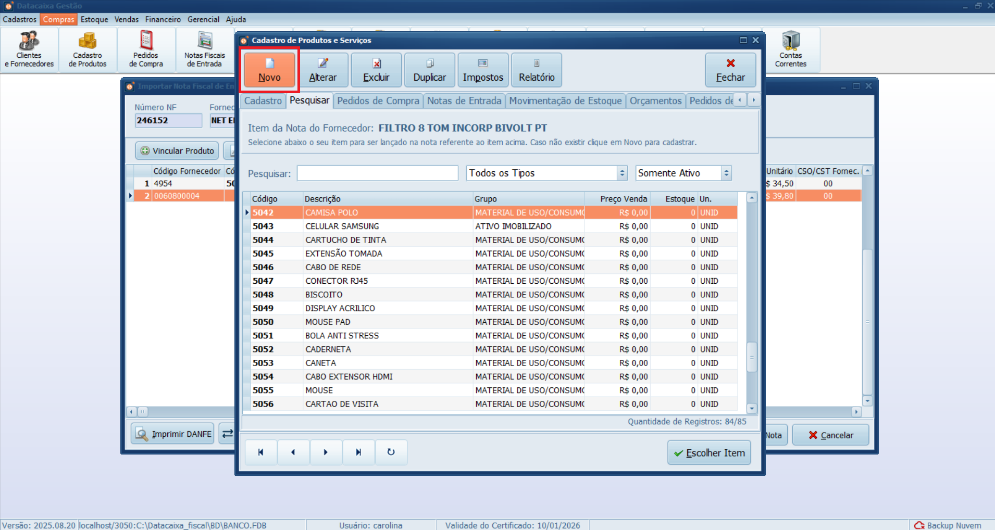
Task: Open the Estoque menu
Action: coord(94,19)
